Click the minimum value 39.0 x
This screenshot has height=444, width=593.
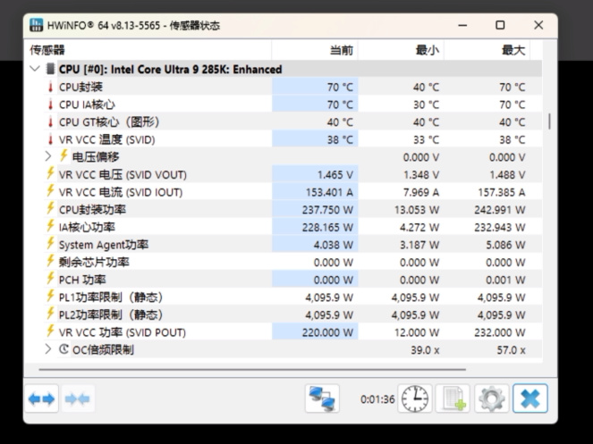(425, 350)
